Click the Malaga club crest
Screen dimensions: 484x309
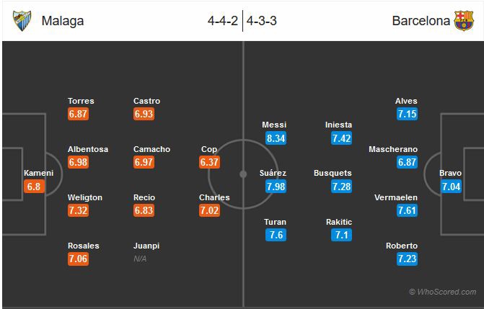22,20
